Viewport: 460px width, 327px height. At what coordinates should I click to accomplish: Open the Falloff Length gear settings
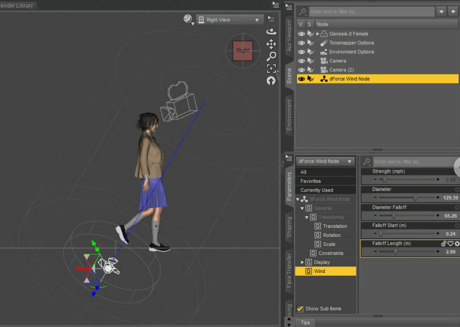[x=457, y=244]
